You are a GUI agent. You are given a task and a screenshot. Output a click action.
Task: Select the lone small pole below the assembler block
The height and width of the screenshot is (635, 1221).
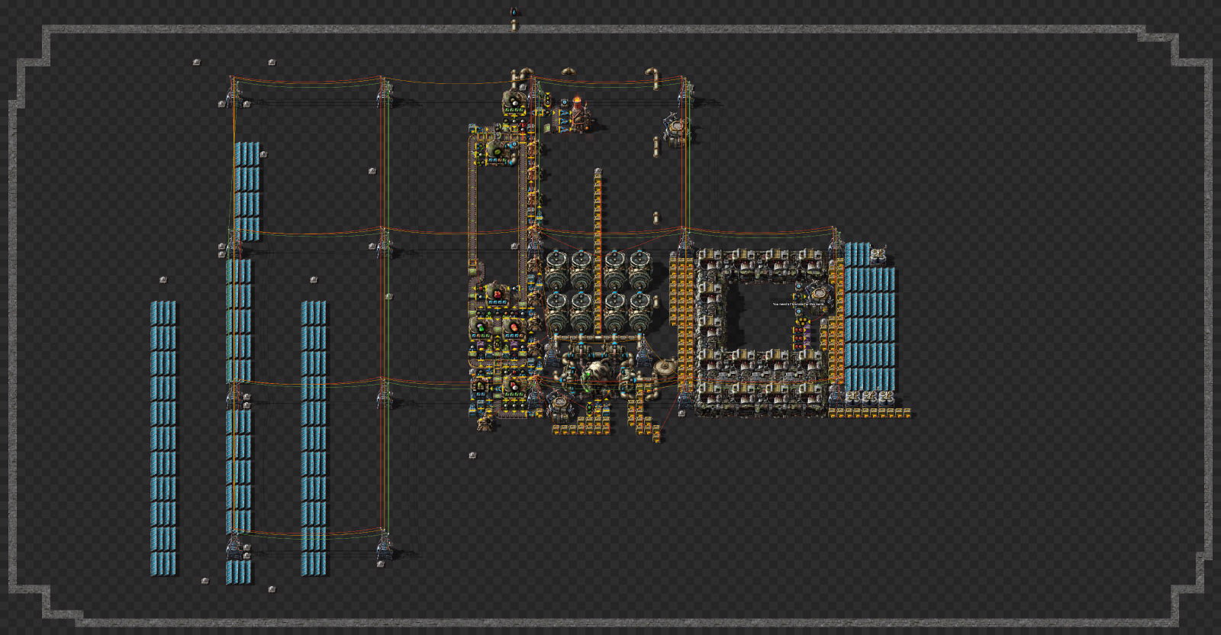click(x=472, y=455)
